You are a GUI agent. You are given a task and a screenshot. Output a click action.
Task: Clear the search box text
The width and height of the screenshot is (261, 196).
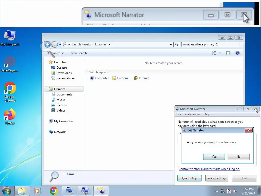pyautogui.click(x=240, y=44)
